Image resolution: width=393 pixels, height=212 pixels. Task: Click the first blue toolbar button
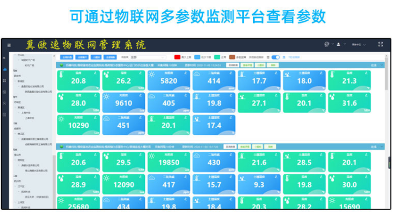click(x=67, y=57)
